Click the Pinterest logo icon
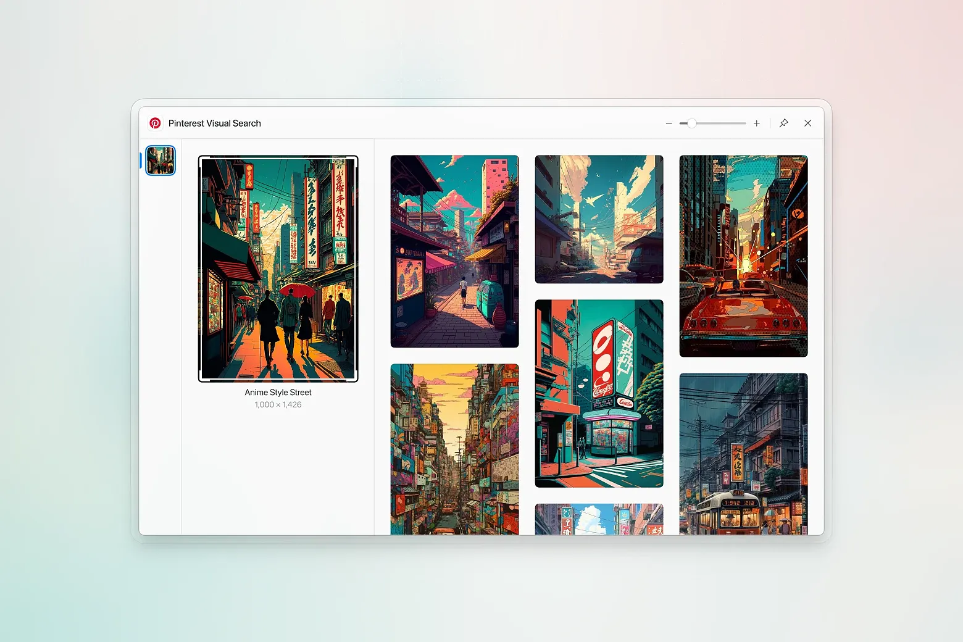Image resolution: width=963 pixels, height=642 pixels. coord(155,123)
